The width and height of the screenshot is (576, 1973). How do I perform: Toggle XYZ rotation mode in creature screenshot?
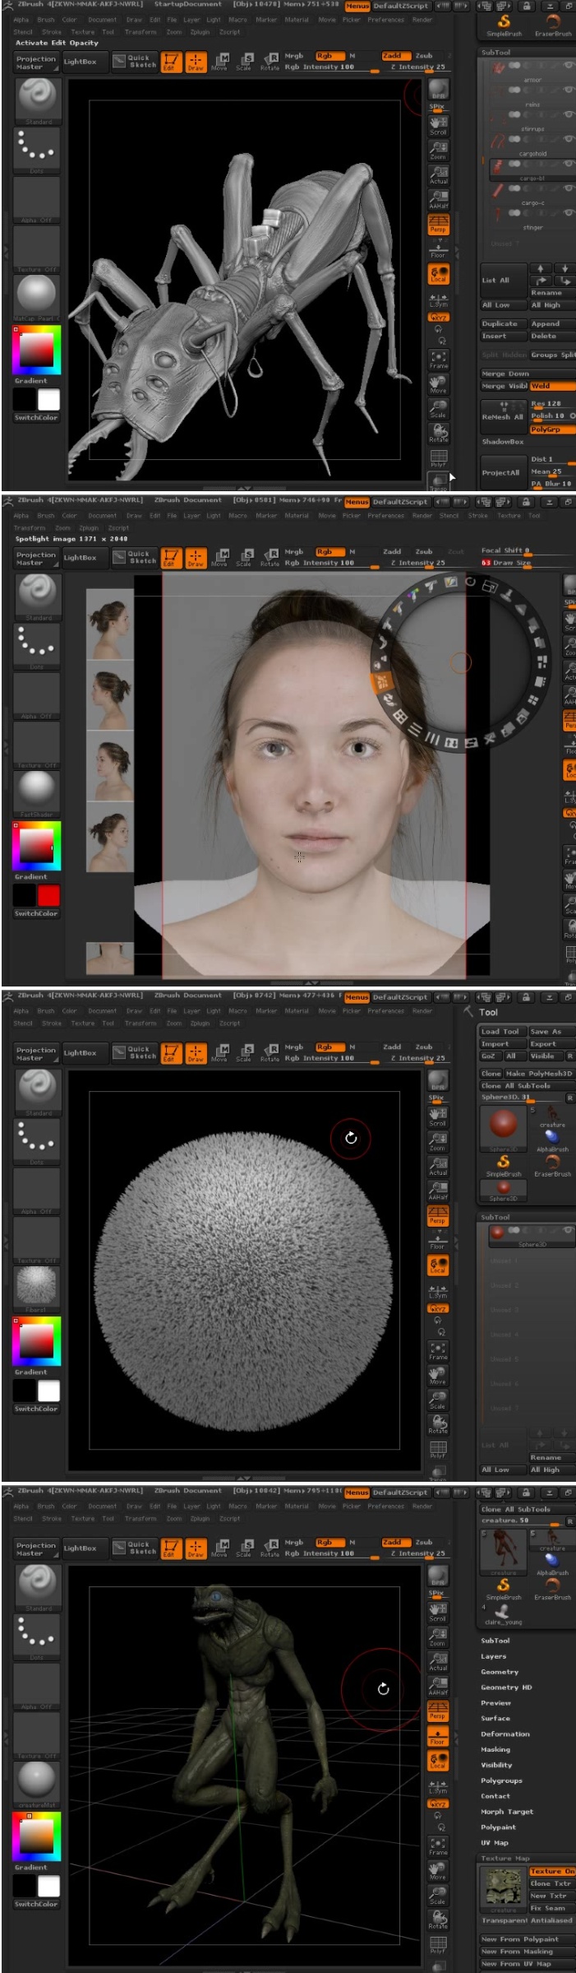(x=438, y=1804)
